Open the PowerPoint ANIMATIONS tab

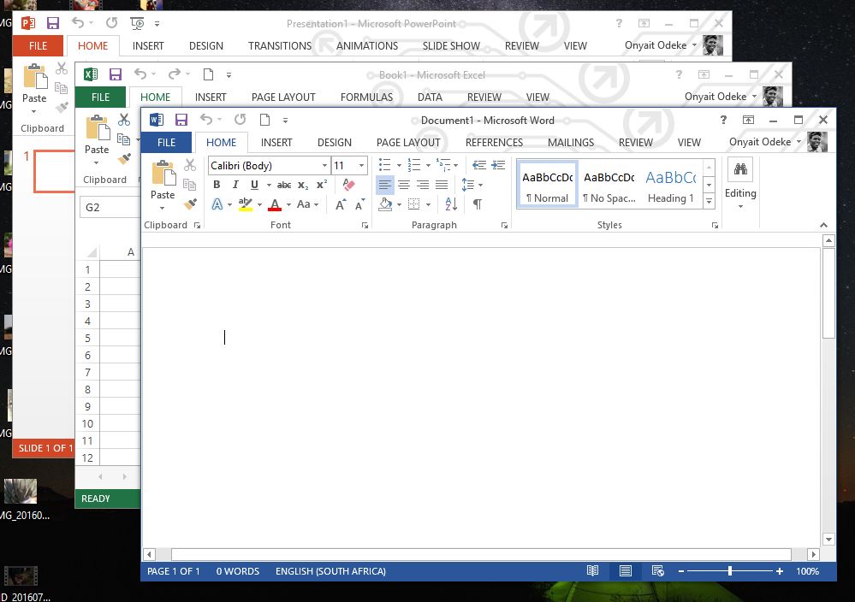tap(367, 46)
